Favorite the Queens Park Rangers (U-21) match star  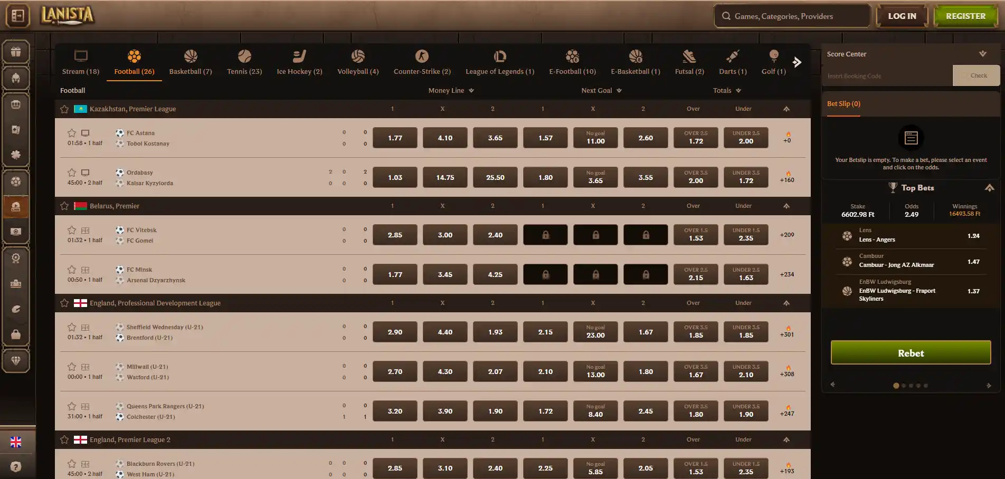tap(72, 406)
